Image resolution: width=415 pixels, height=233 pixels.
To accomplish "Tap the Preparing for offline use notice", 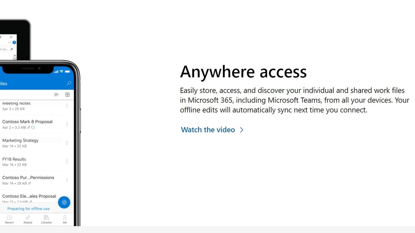I will [28, 208].
